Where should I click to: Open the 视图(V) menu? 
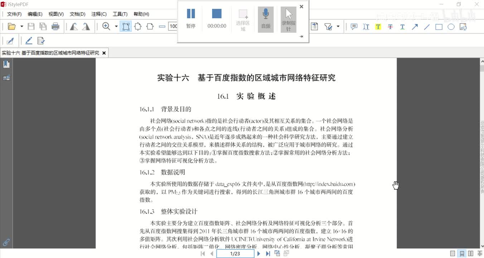(x=56, y=14)
